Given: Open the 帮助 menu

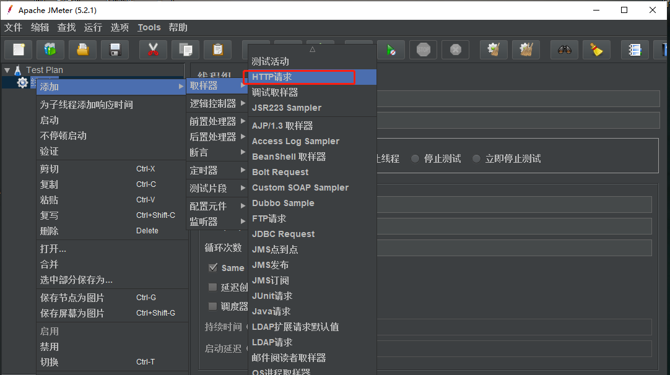Looking at the screenshot, I should 178,27.
